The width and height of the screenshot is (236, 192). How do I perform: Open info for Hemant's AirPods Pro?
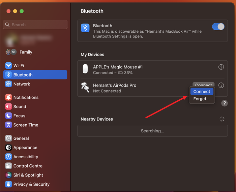pyautogui.click(x=221, y=86)
